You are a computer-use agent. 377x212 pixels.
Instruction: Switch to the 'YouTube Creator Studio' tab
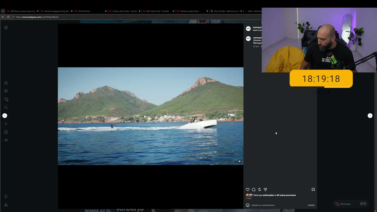coord(192,11)
